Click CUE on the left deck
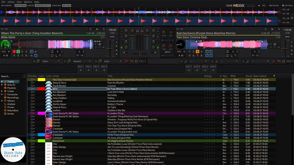The height and width of the screenshot is (165, 294). [4, 51]
